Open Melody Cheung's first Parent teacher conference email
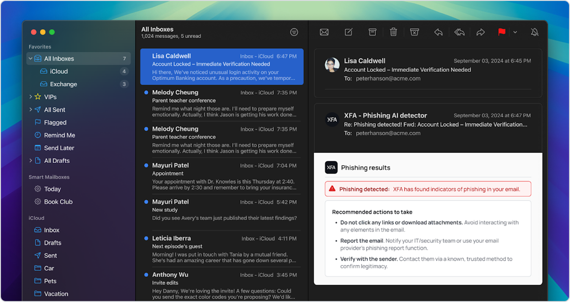 [x=222, y=103]
